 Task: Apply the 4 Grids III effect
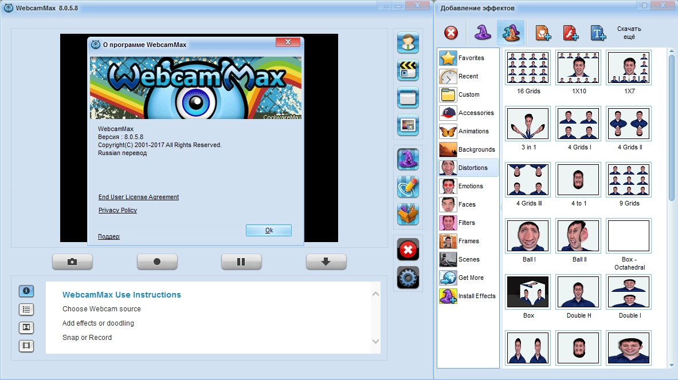tap(528, 180)
